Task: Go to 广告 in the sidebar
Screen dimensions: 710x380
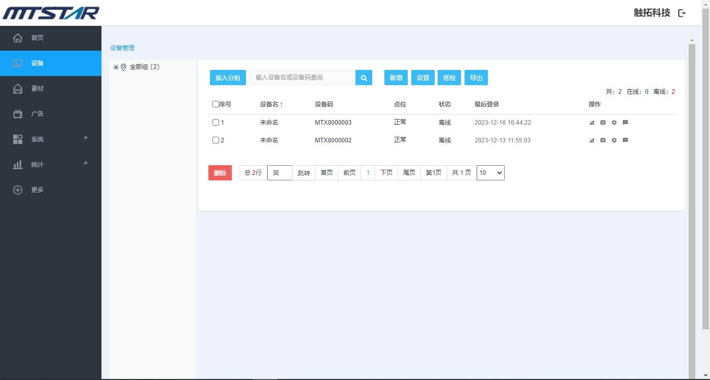Action: tap(37, 114)
